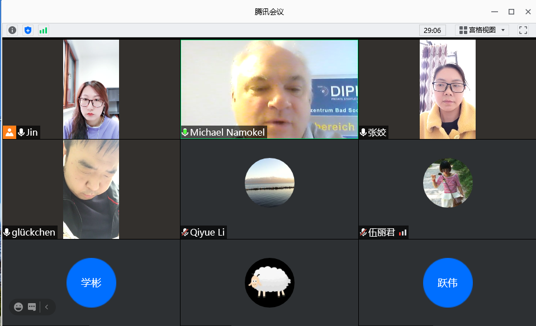Click the blue security shield icon
This screenshot has width=536, height=326.
tap(27, 30)
